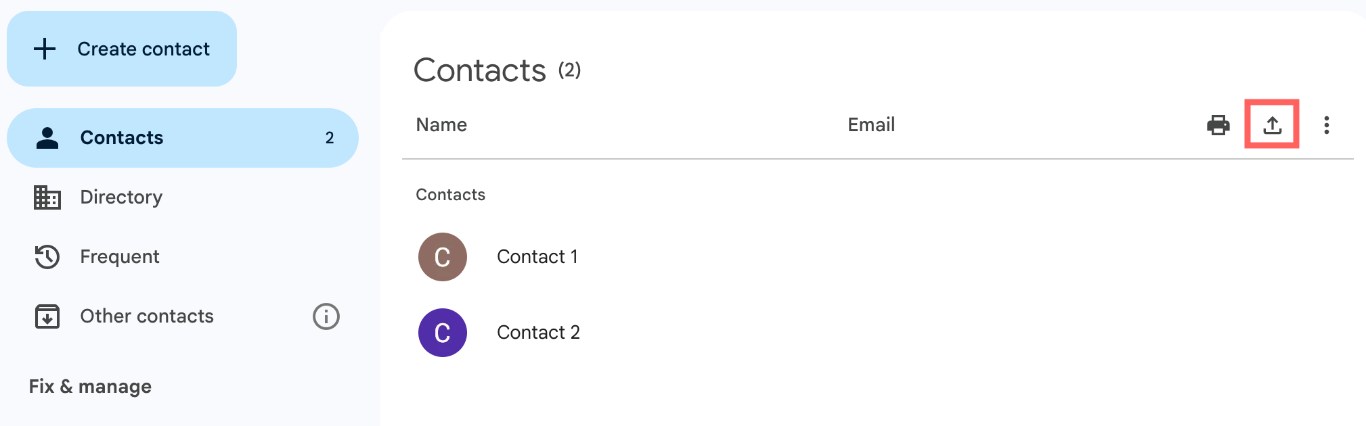Select the Contacts sidebar label
The width and height of the screenshot is (1366, 426).
click(122, 138)
